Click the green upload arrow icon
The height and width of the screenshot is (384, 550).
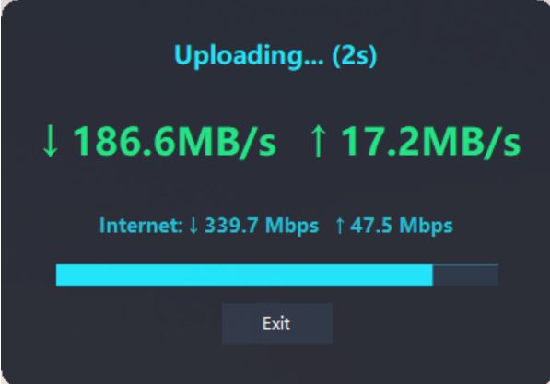pyautogui.click(x=318, y=141)
